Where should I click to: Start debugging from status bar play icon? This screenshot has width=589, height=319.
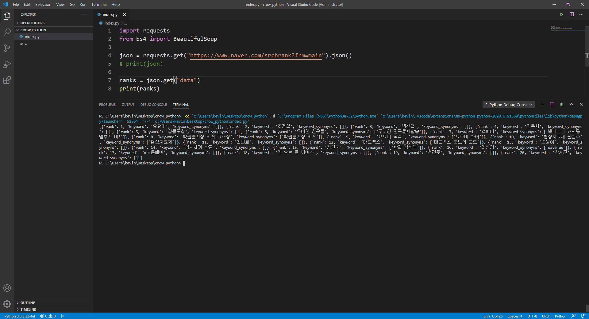(x=63, y=316)
